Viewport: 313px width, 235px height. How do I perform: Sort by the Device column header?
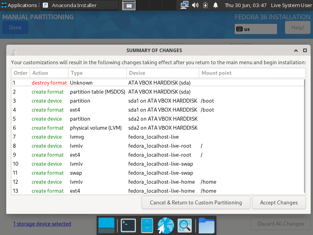point(163,73)
